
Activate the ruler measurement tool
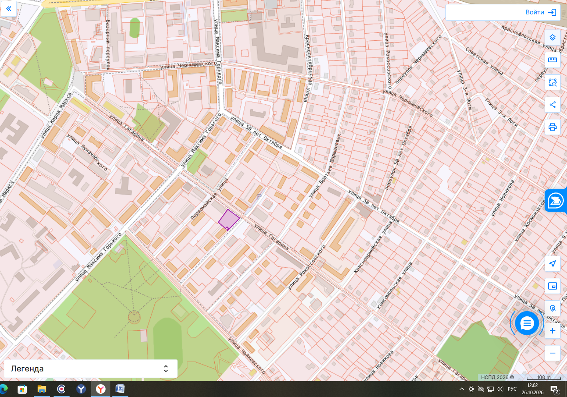[x=553, y=60]
